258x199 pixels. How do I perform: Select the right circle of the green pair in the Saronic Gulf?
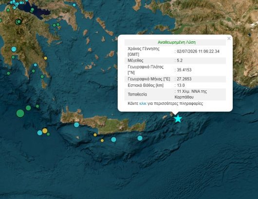[x=58, y=24]
